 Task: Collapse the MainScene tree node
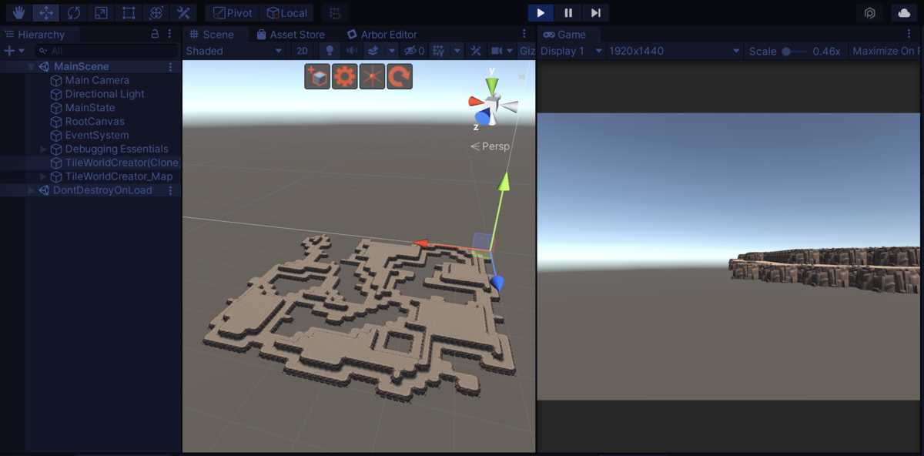(32, 66)
